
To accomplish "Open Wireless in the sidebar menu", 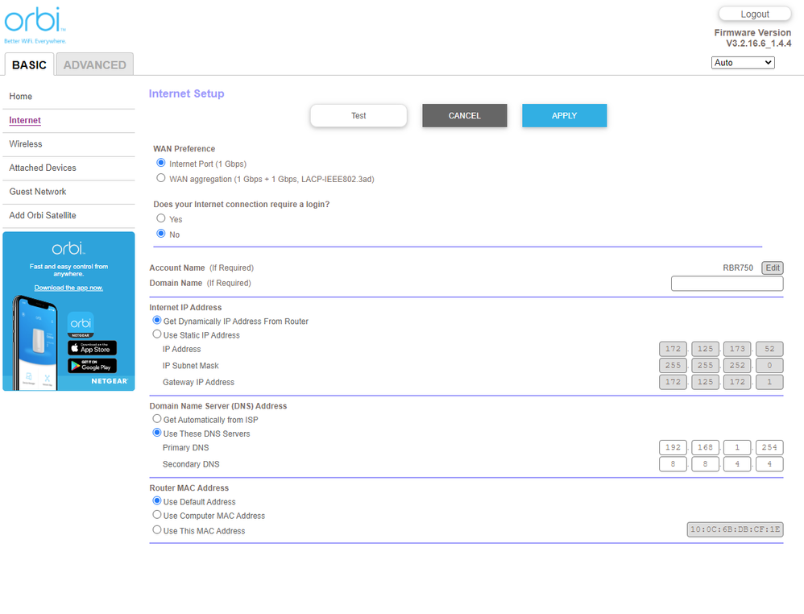I will 26,144.
